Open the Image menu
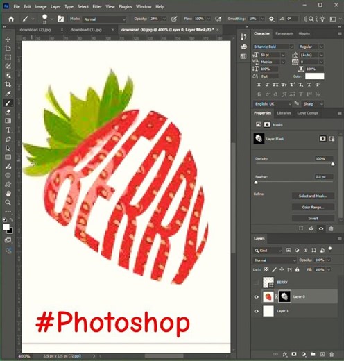 [x=41, y=6]
